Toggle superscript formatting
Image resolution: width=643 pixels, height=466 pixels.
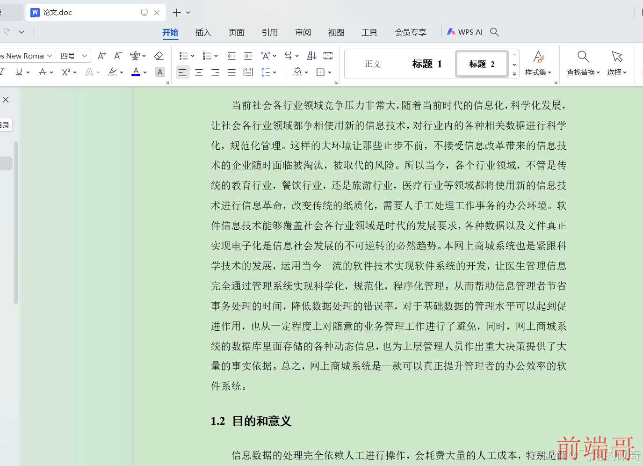pos(66,72)
